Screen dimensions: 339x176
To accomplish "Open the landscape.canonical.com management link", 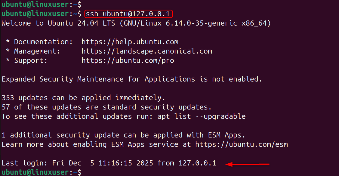I will (x=147, y=51).
